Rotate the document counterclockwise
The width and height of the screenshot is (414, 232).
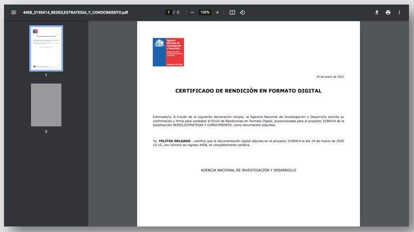(x=242, y=13)
